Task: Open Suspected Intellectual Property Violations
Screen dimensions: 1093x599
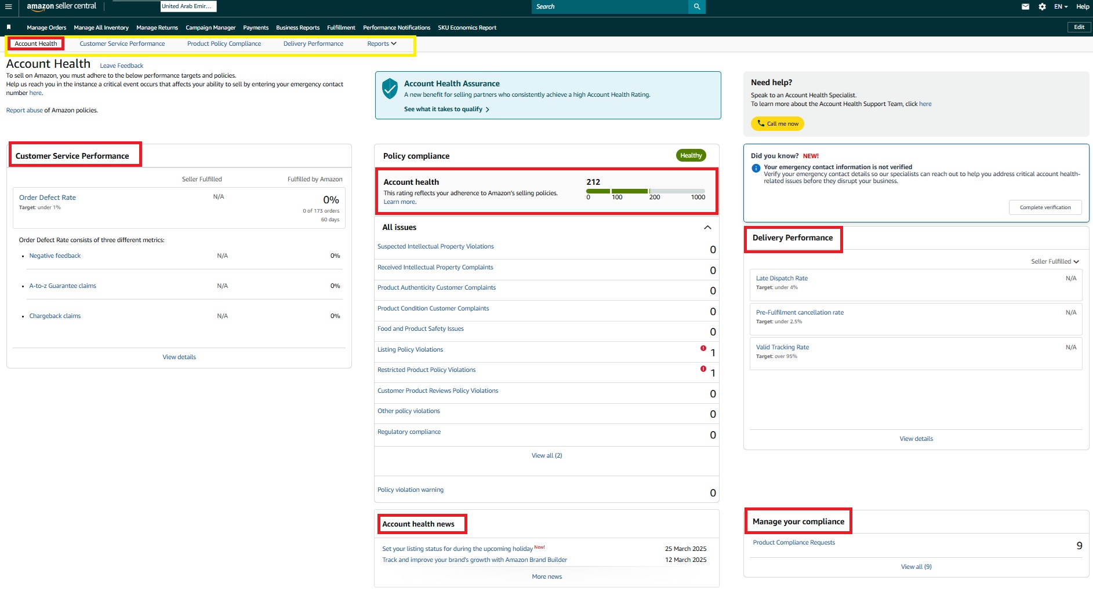Action: 435,246
